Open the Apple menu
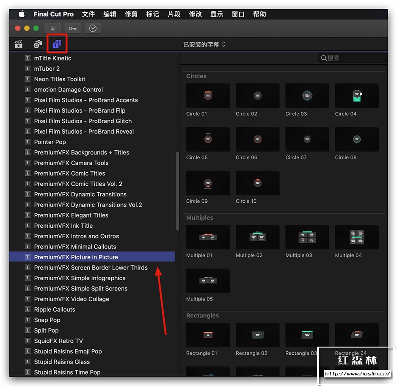This screenshot has width=397, height=386. pyautogui.click(x=22, y=14)
